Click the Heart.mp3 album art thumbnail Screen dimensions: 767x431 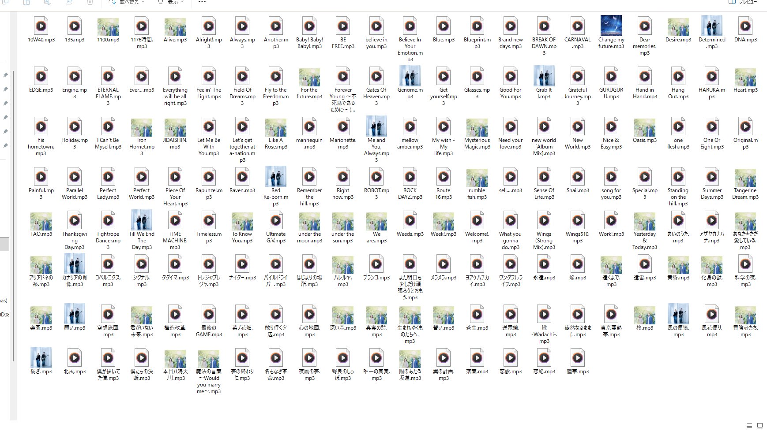(745, 78)
